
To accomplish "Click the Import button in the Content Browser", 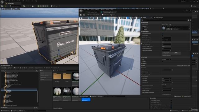I will (10, 68).
